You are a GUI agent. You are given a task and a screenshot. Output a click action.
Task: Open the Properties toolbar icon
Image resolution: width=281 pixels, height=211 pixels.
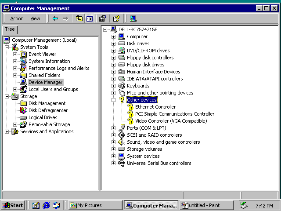tap(103, 18)
